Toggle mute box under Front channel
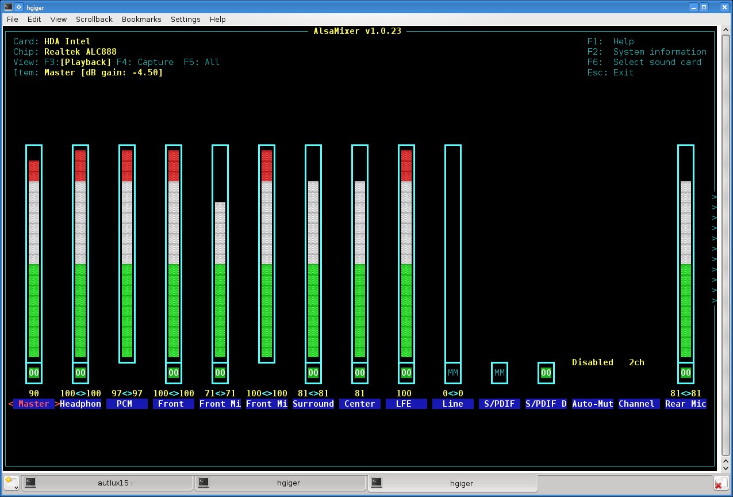733x497 pixels. pos(174,373)
